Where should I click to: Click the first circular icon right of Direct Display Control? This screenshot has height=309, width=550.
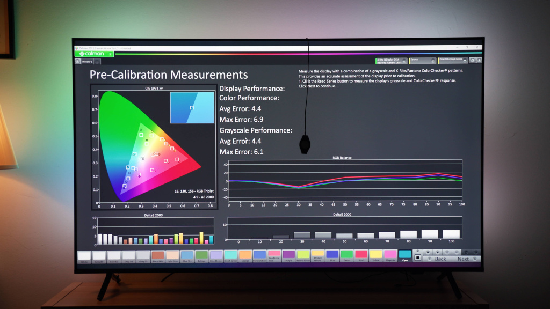click(473, 60)
